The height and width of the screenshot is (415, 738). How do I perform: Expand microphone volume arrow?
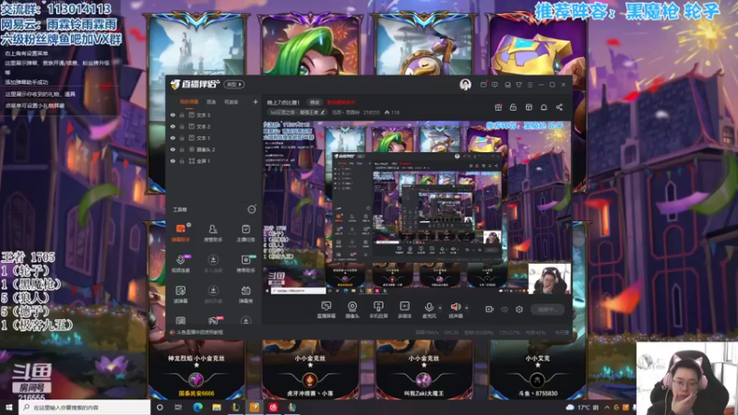click(441, 308)
